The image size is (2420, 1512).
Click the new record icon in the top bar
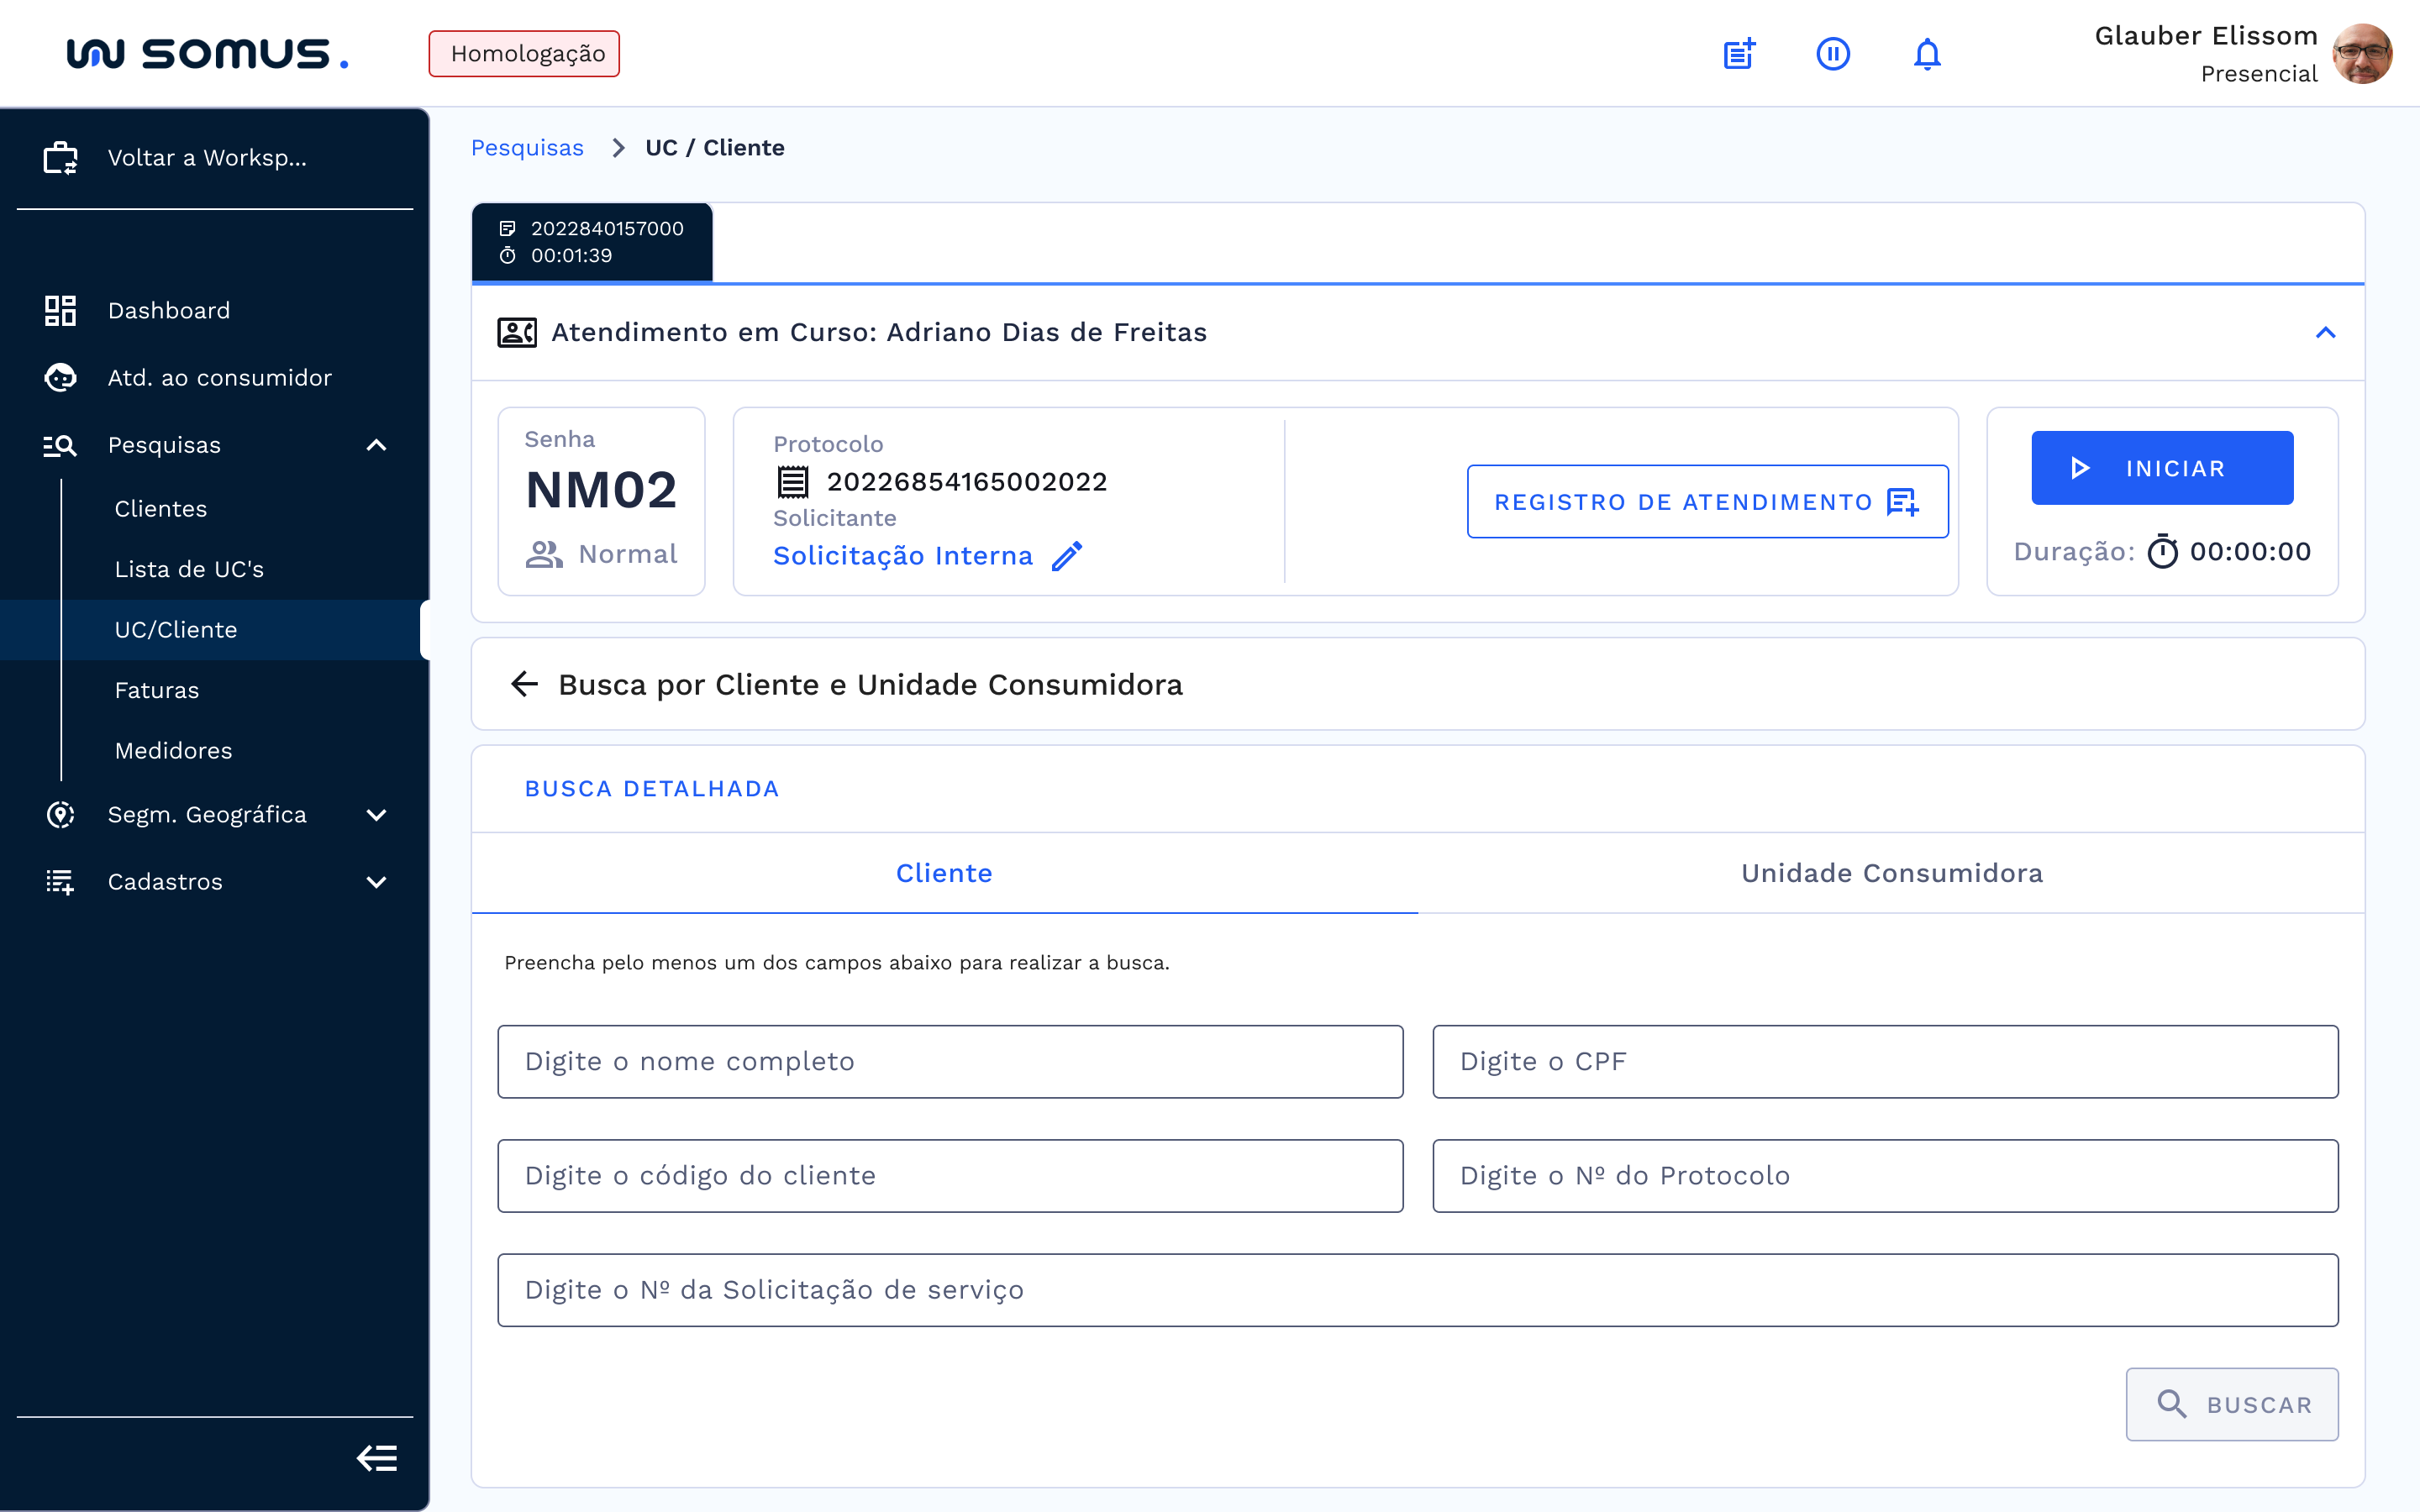point(1739,53)
